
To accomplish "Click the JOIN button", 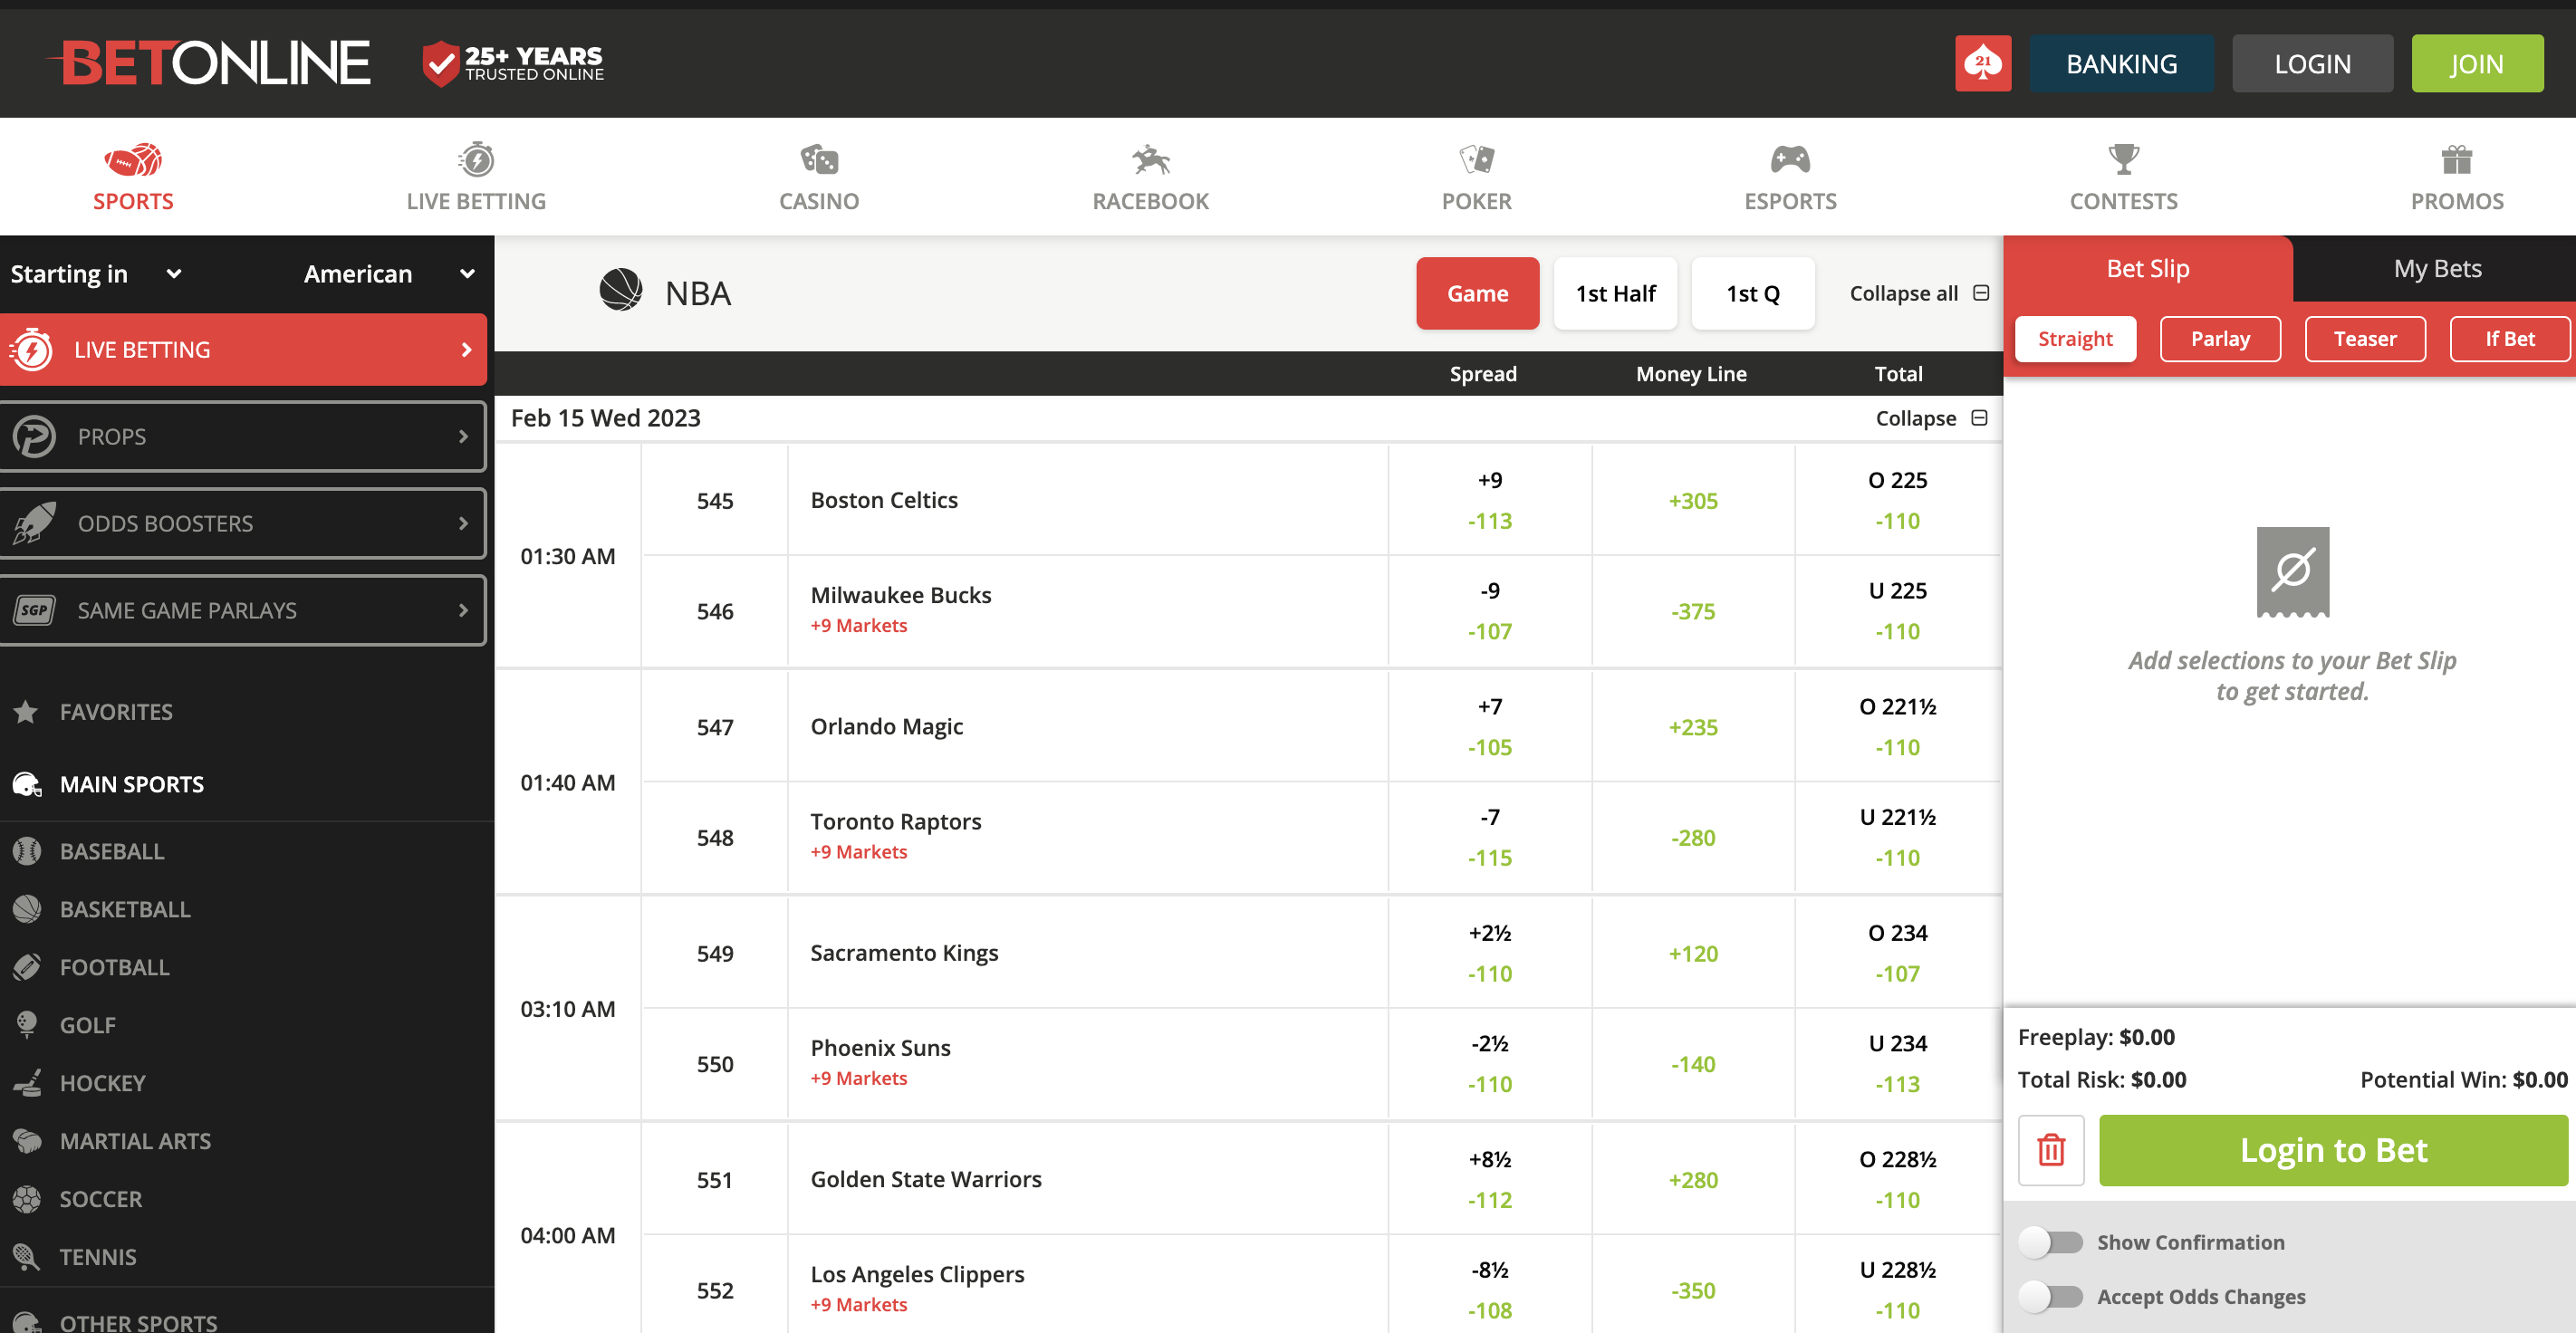I will point(2476,64).
